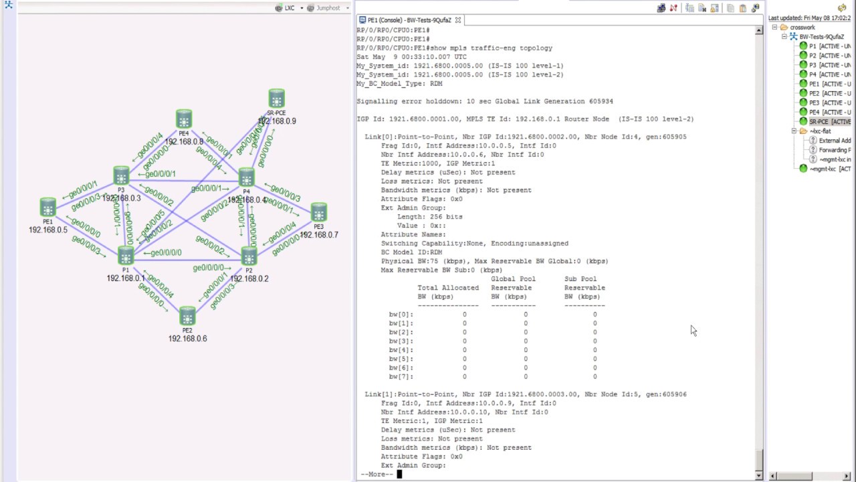Click the last console toolbar icon
The width and height of the screenshot is (856, 482).
point(755,8)
